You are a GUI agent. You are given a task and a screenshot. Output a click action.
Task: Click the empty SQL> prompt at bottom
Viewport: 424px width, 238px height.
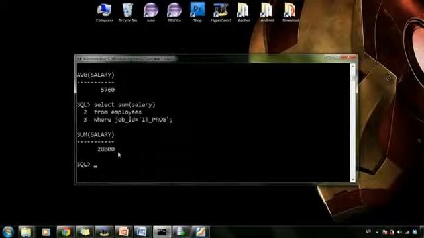click(87, 165)
